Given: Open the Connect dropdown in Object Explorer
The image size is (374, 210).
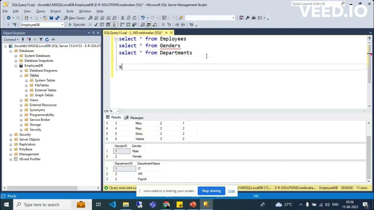Looking at the screenshot, I should [11, 39].
